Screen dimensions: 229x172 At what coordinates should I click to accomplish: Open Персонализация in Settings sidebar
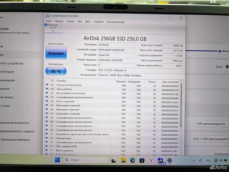7,80
